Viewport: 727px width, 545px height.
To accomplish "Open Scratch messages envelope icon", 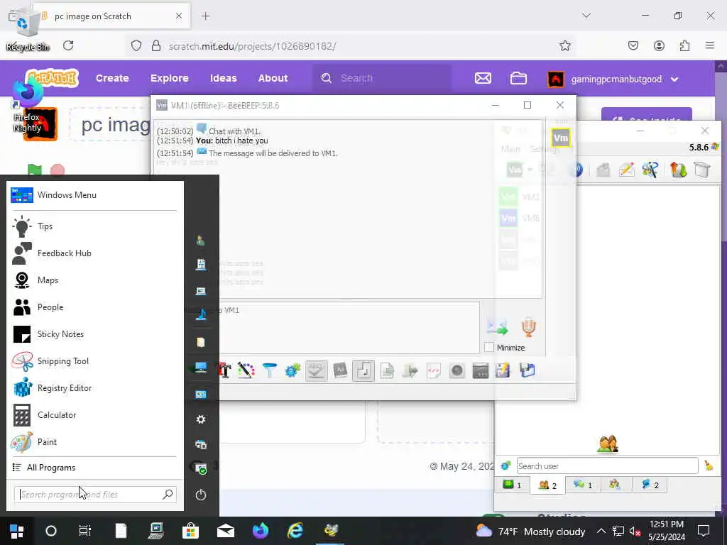I will [x=483, y=78].
